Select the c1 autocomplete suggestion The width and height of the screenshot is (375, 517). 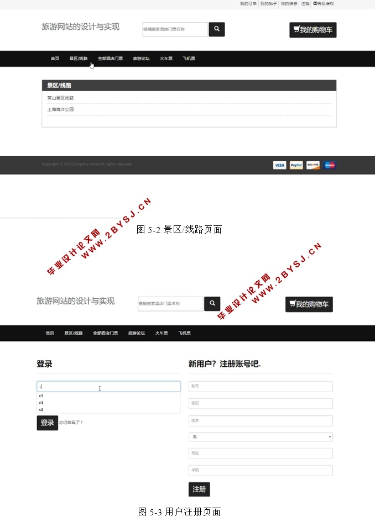coord(41,396)
